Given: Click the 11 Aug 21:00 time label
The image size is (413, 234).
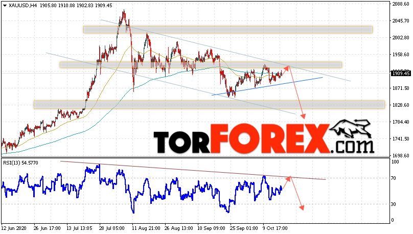Looking at the screenshot, I should [x=146, y=228].
